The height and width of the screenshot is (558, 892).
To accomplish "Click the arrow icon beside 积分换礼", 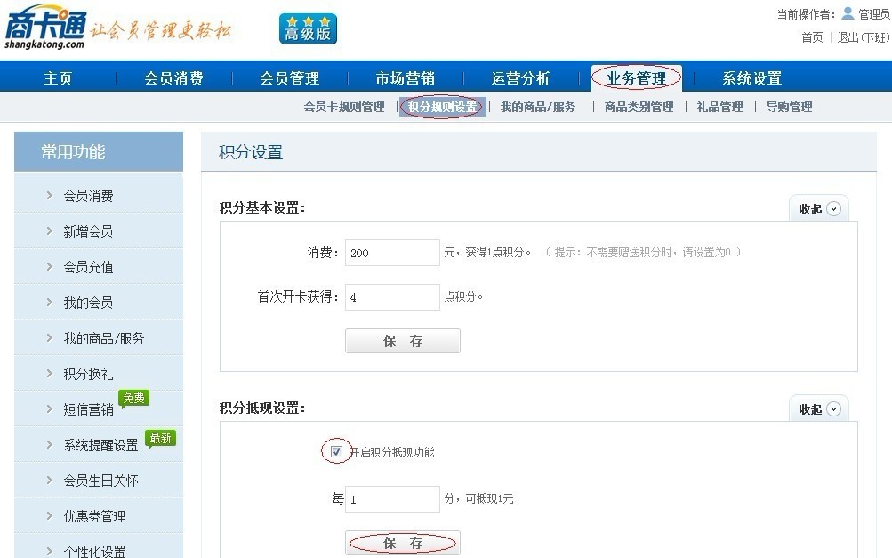I will tap(50, 373).
